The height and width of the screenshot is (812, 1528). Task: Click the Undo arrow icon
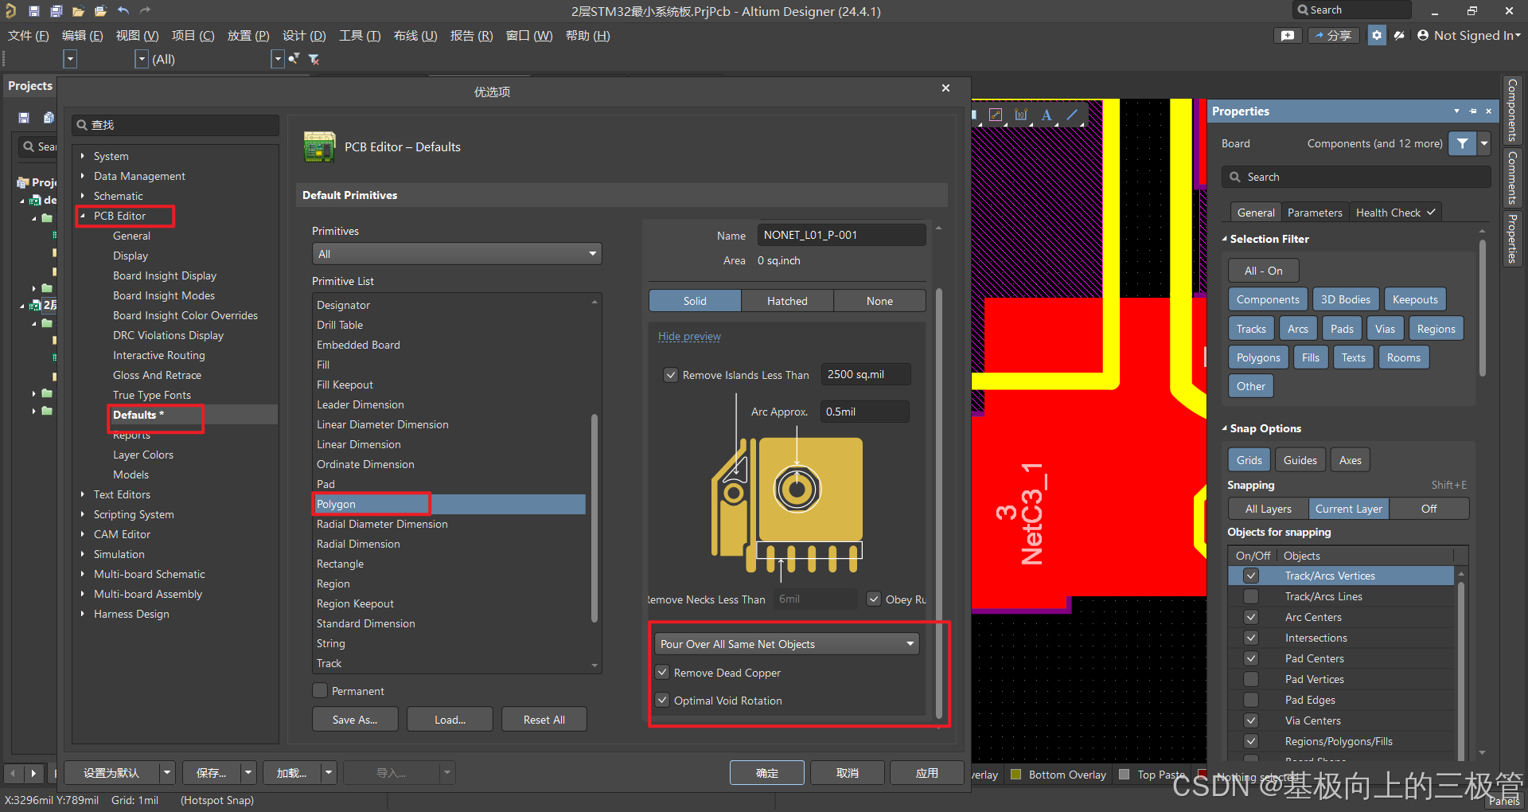[x=123, y=10]
